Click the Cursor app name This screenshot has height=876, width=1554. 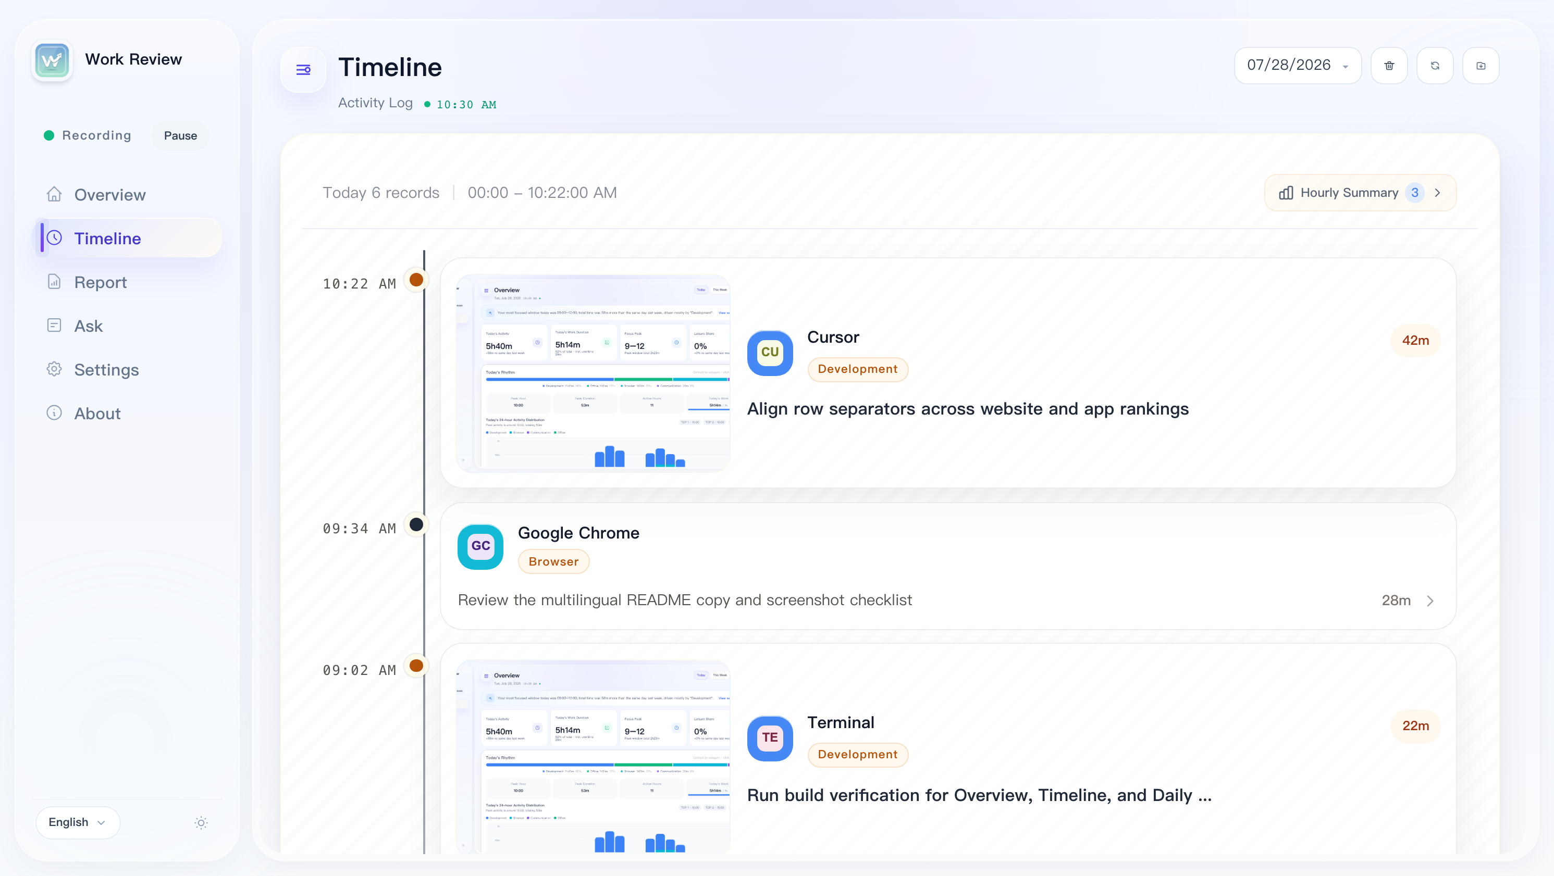coord(833,337)
